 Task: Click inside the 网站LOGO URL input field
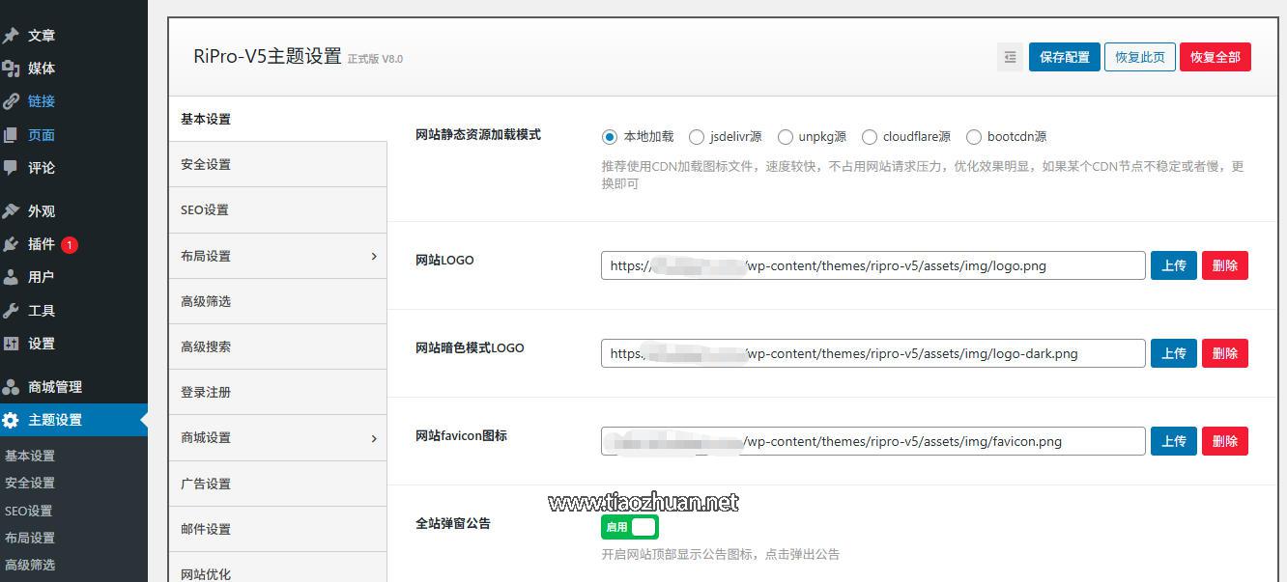(870, 264)
